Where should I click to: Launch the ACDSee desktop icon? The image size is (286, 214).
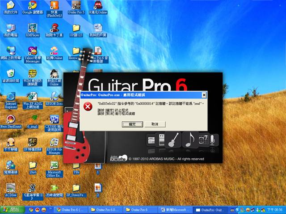click(11, 190)
